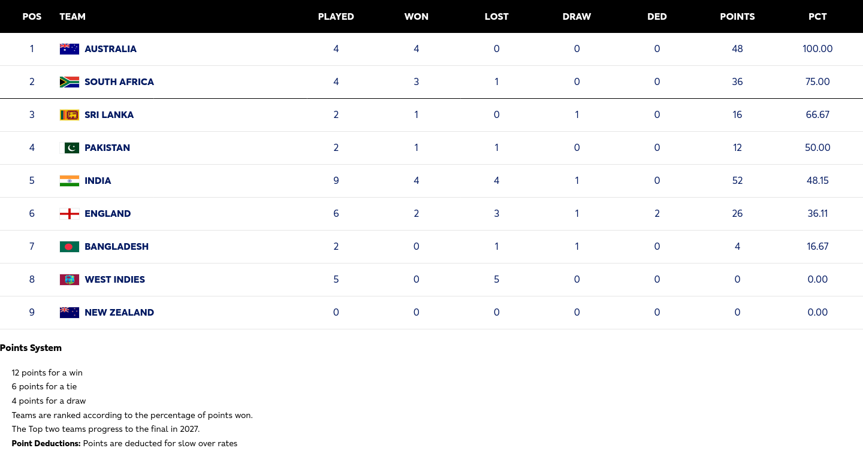Click the '12 points for a win' line
This screenshot has width=863, height=451.
click(47, 373)
